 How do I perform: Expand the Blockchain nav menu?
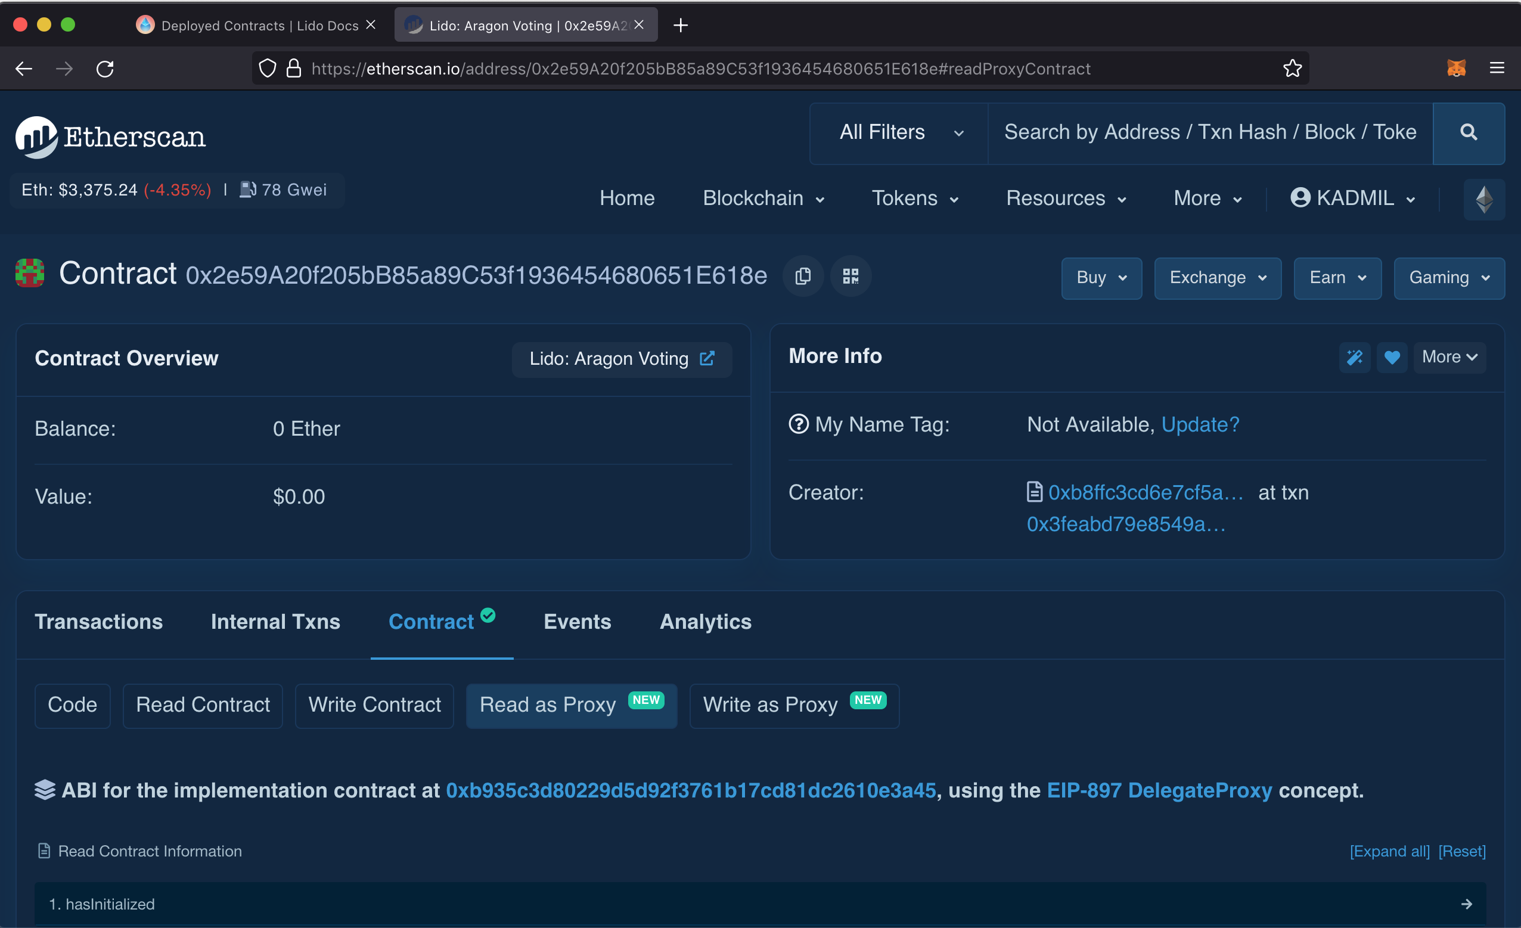763,198
